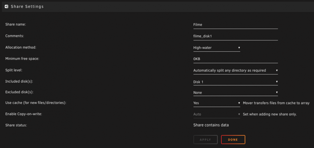Image resolution: width=314 pixels, height=148 pixels.
Task: Open the Split level dropdown
Action: click(235, 70)
